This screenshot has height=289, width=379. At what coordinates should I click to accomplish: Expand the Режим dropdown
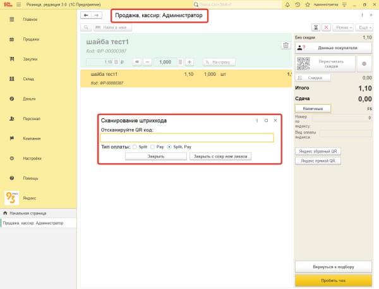[344, 28]
